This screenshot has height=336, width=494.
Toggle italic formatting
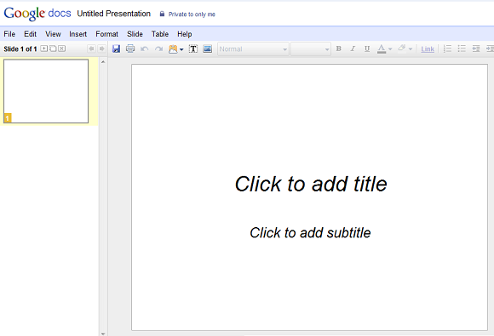tap(353, 48)
